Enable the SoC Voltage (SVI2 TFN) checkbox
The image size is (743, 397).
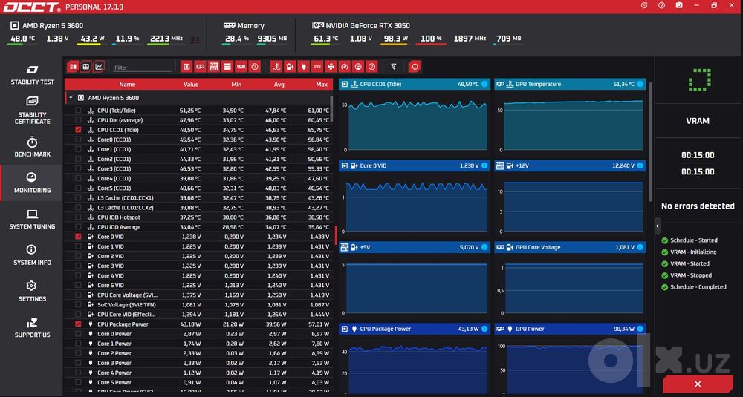[78, 305]
